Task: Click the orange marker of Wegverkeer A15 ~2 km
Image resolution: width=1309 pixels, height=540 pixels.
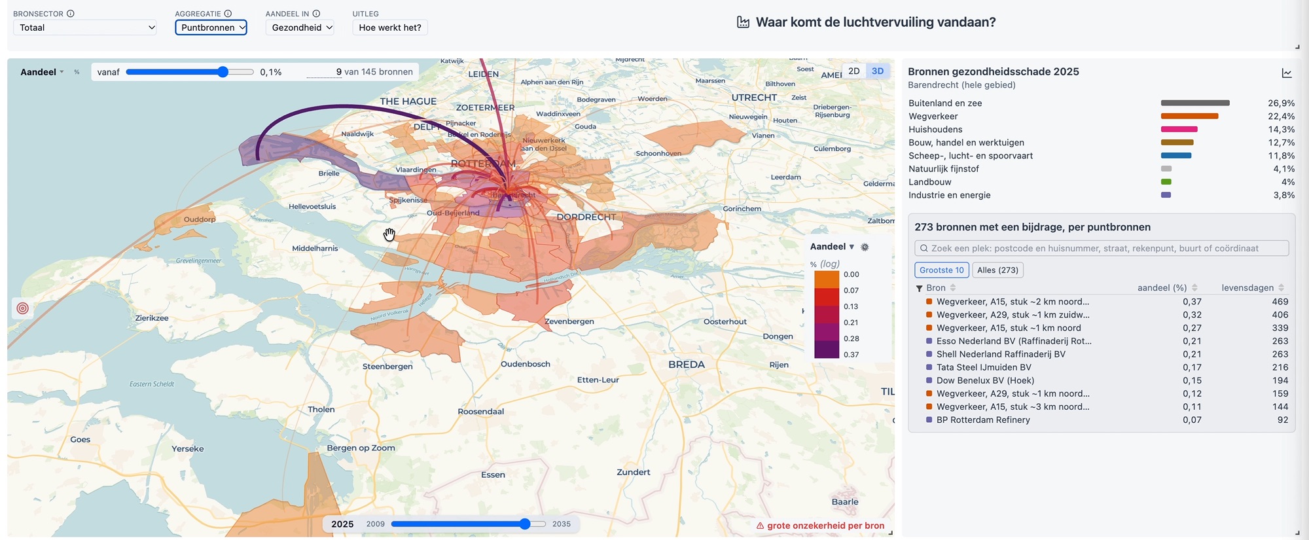Action: tap(929, 302)
